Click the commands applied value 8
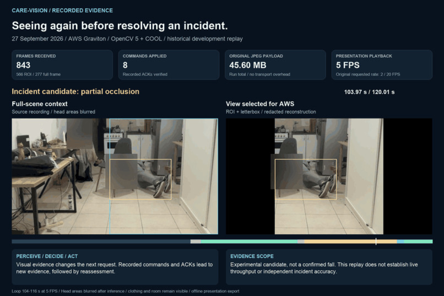This screenshot has height=296, width=444. 125,65
